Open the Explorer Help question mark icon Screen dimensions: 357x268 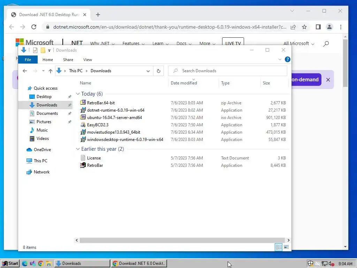point(288,59)
